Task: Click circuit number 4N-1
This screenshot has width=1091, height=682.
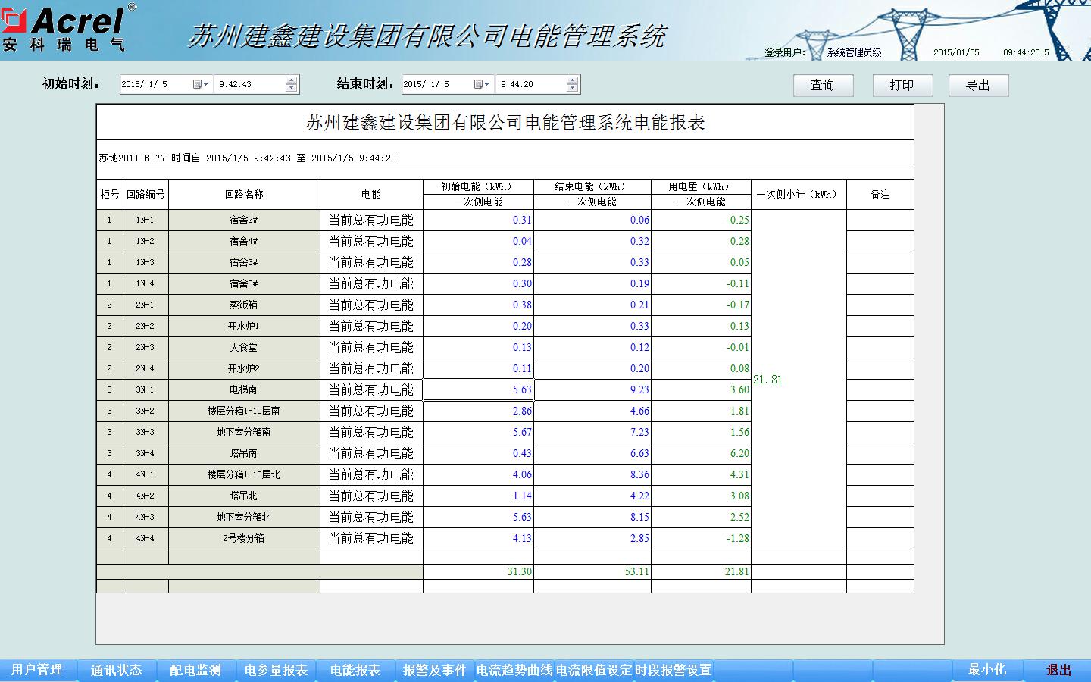Action: (x=145, y=475)
